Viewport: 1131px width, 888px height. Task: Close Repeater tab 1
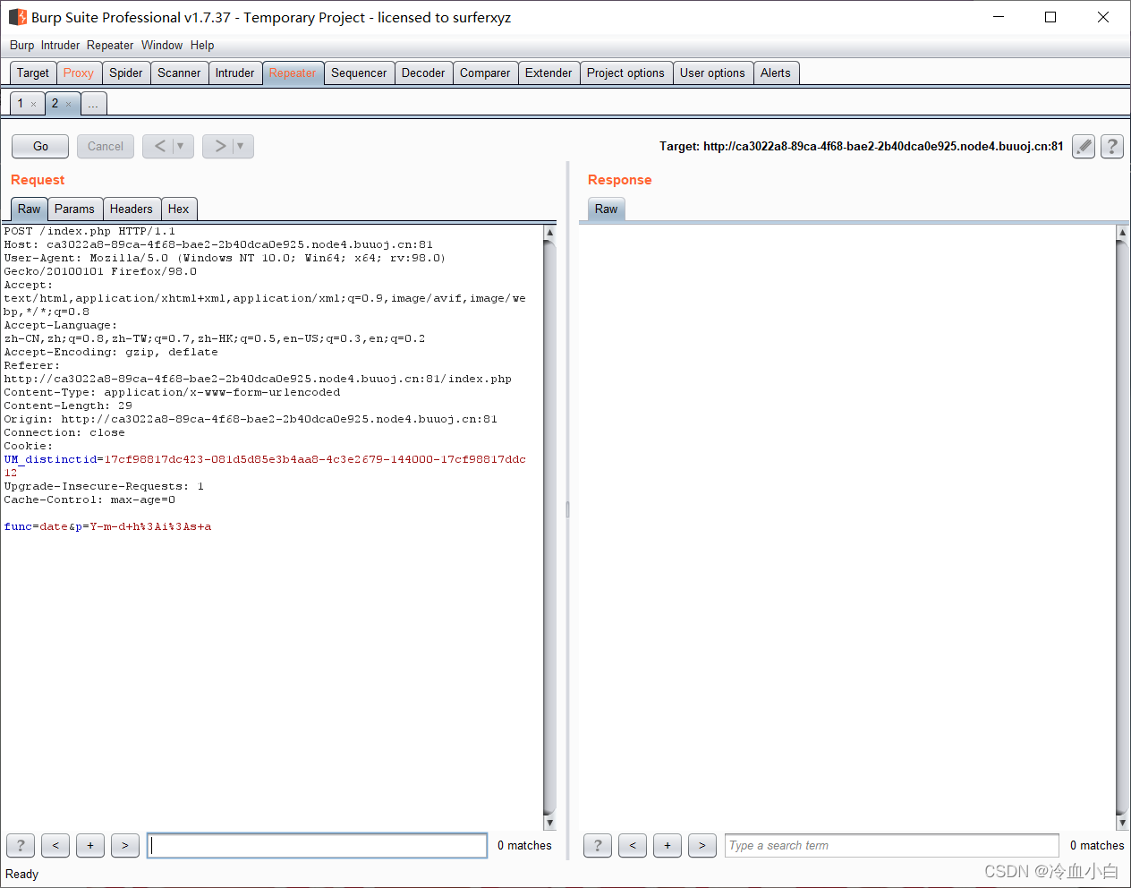(34, 105)
